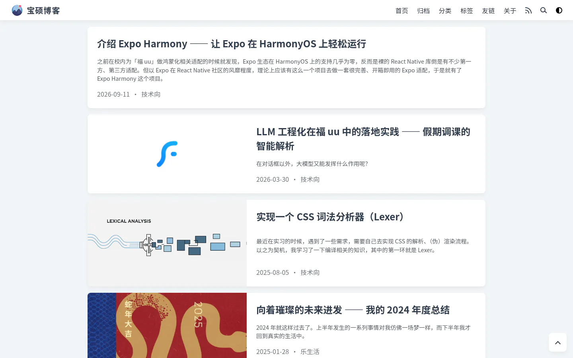Click the excerpt starting 之前在校内为「福 uu」
The height and width of the screenshot is (358, 573).
pyautogui.click(x=284, y=70)
